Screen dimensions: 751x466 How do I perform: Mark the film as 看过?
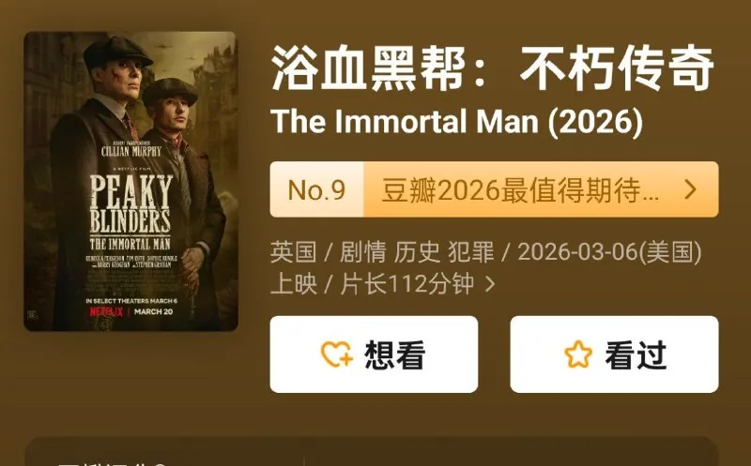[615, 354]
